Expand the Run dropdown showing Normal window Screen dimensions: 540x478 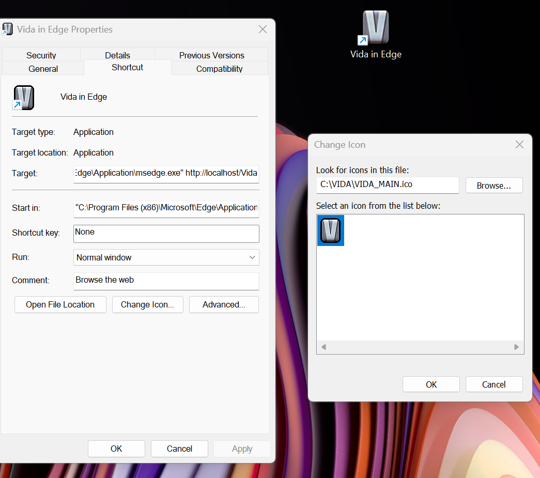click(x=166, y=257)
